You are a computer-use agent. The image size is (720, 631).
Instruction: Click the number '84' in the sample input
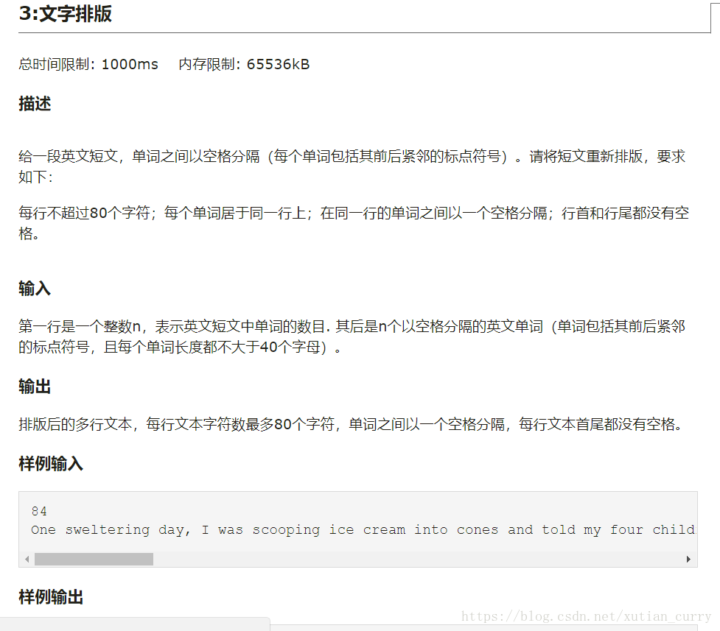tap(39, 511)
